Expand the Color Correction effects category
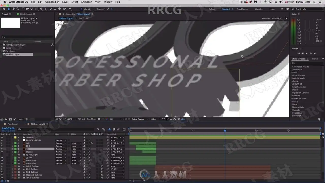This screenshot has height=183, width=325. 291,87
